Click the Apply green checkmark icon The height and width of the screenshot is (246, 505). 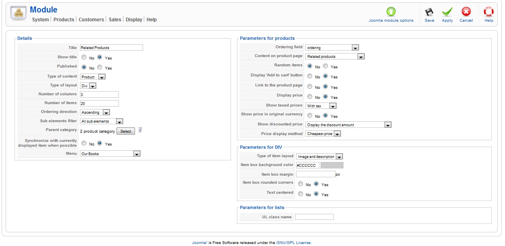(447, 12)
